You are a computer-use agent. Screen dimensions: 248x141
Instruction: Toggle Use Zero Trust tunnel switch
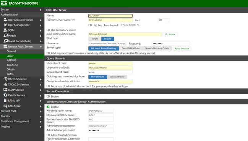pyautogui.click(x=90, y=25)
